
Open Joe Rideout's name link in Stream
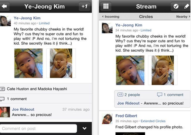(x=128, y=103)
